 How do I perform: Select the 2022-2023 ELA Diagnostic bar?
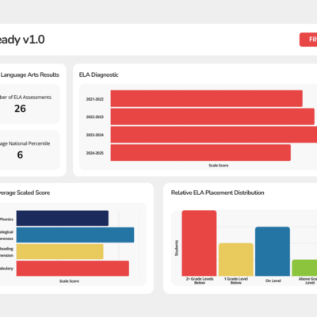212,116
